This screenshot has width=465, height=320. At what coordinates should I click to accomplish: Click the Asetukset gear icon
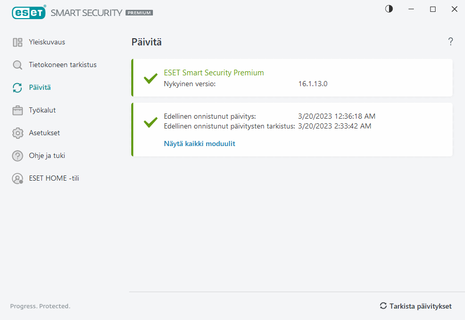click(x=18, y=133)
